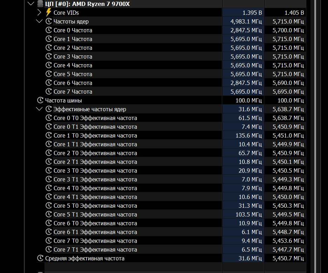This screenshot has width=328, height=273.
Task: Click the clock icon of Core 2 T0 Эффективная частота
Action: click(48, 153)
